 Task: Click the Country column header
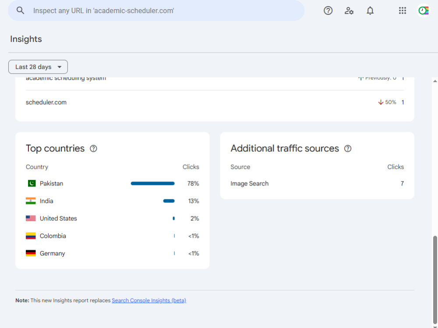click(37, 167)
